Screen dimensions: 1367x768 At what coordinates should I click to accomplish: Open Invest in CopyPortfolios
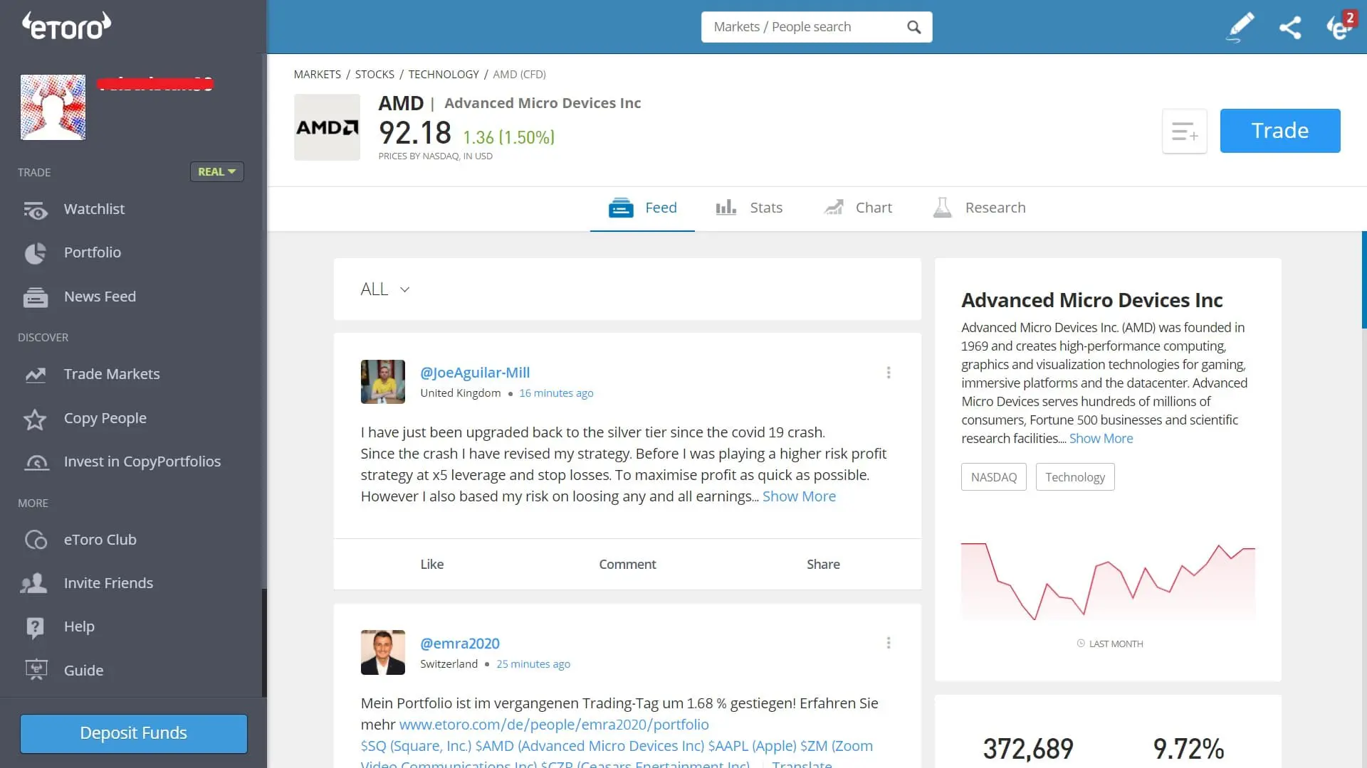point(142,462)
